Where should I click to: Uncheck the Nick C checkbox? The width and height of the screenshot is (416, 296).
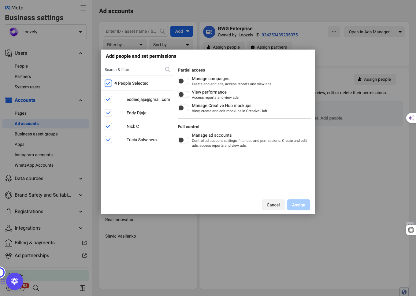tap(108, 126)
